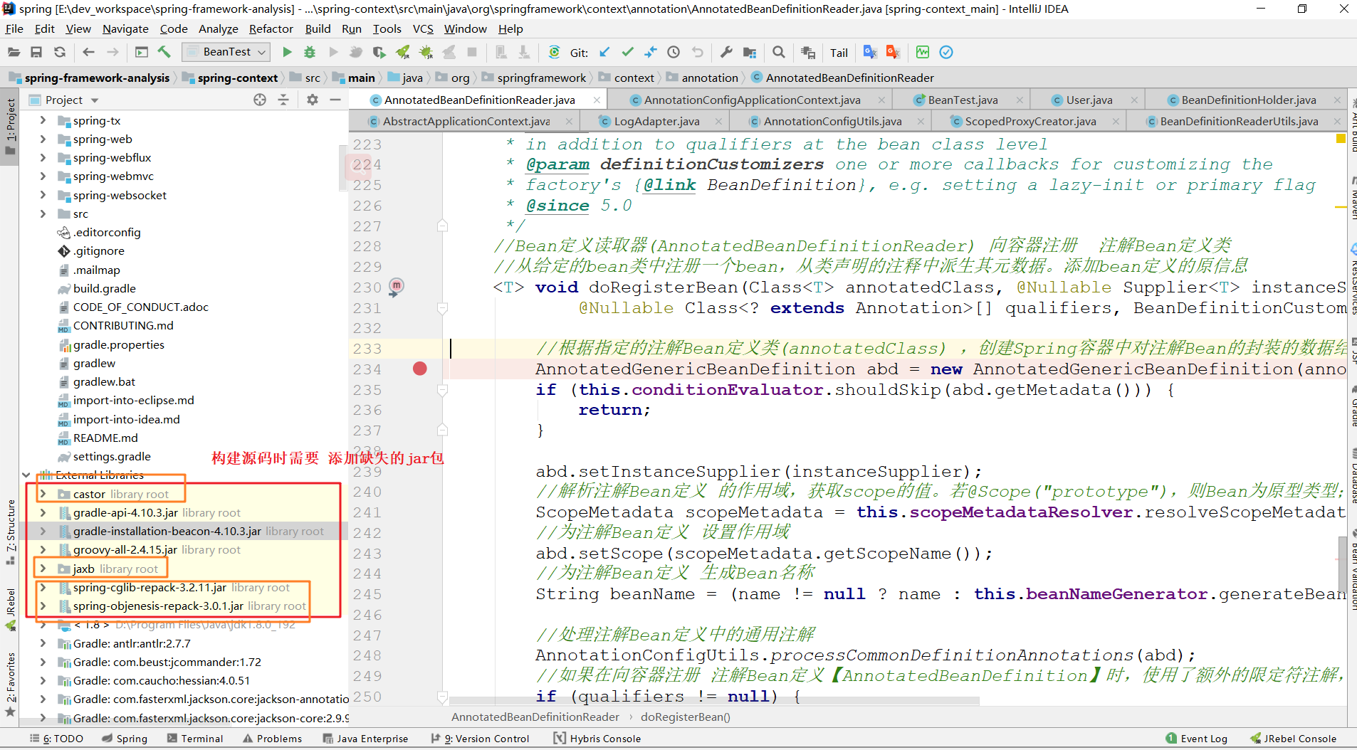Update project with the blue Git arrow
1357x750 pixels.
[604, 52]
